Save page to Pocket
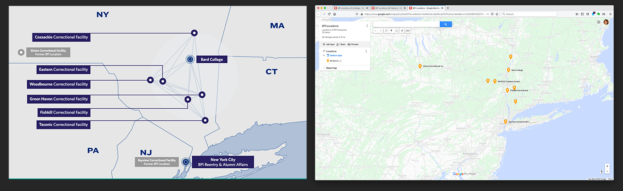The width and height of the screenshot is (623, 191). click(x=492, y=14)
